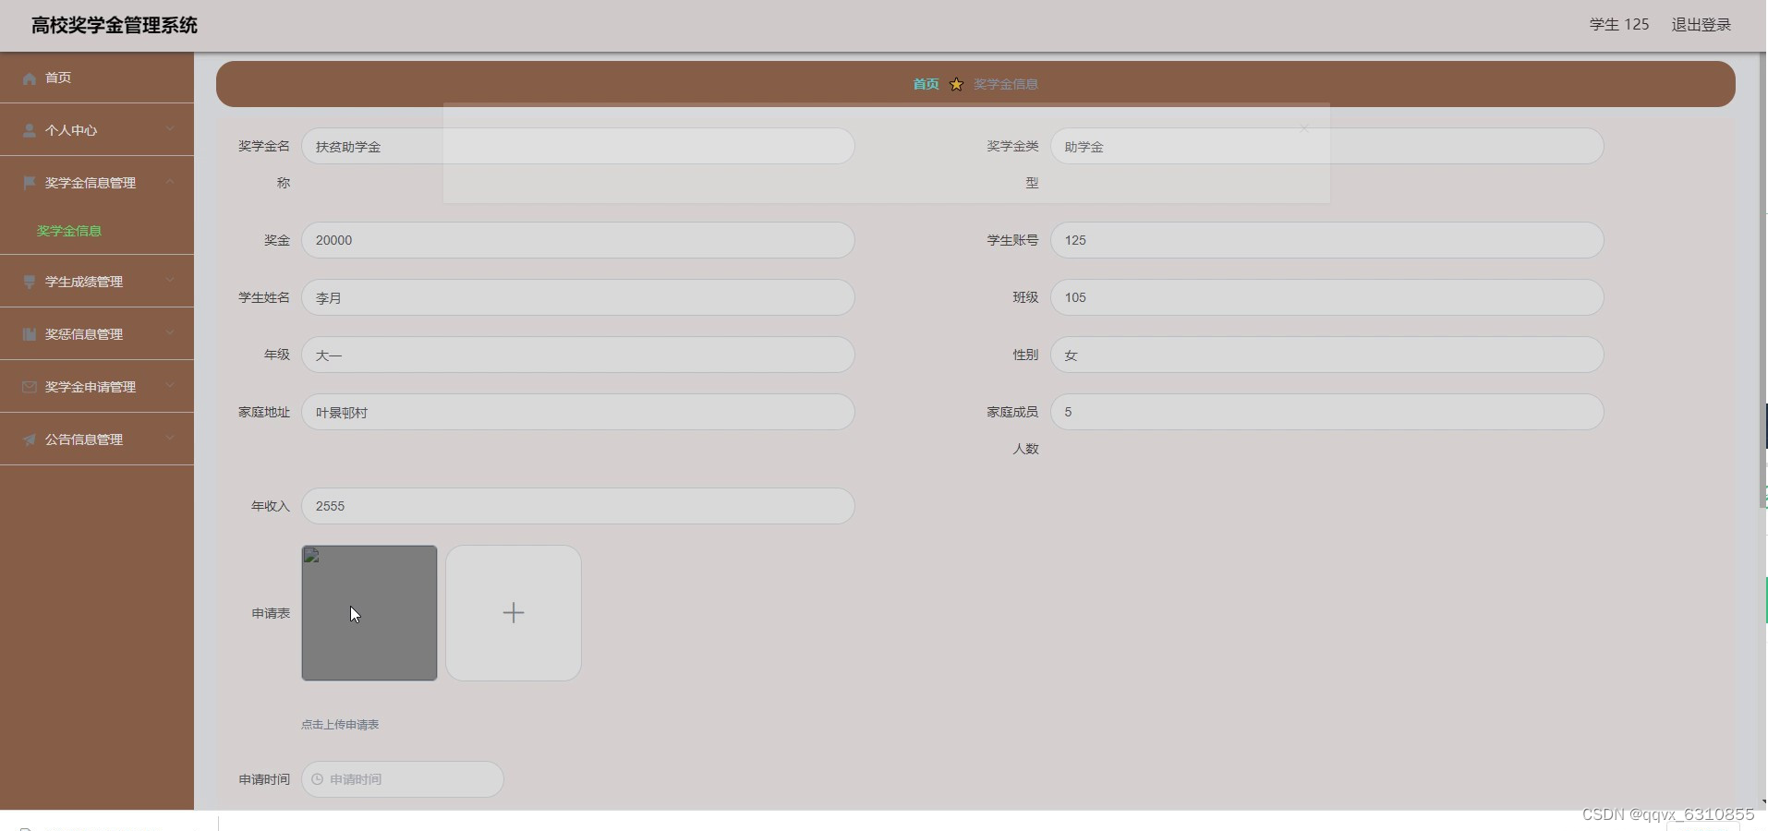1768x831 pixels.
Task: Focus the 性别 field showing 女
Action: tap(1326, 355)
